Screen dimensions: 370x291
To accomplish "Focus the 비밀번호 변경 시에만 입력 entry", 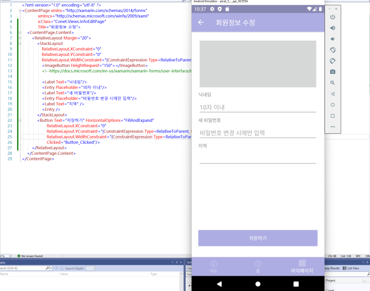I will coord(258,133).
